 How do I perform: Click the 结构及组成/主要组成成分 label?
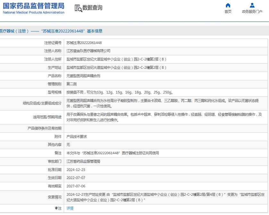point(42,103)
